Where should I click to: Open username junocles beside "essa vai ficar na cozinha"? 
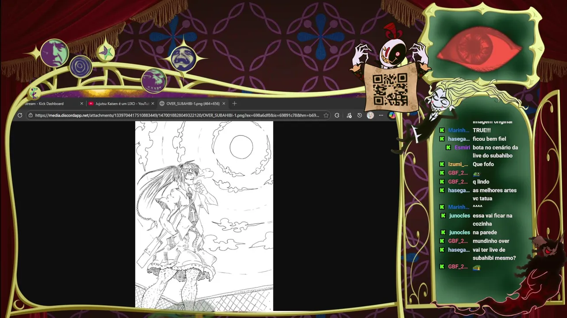459,216
